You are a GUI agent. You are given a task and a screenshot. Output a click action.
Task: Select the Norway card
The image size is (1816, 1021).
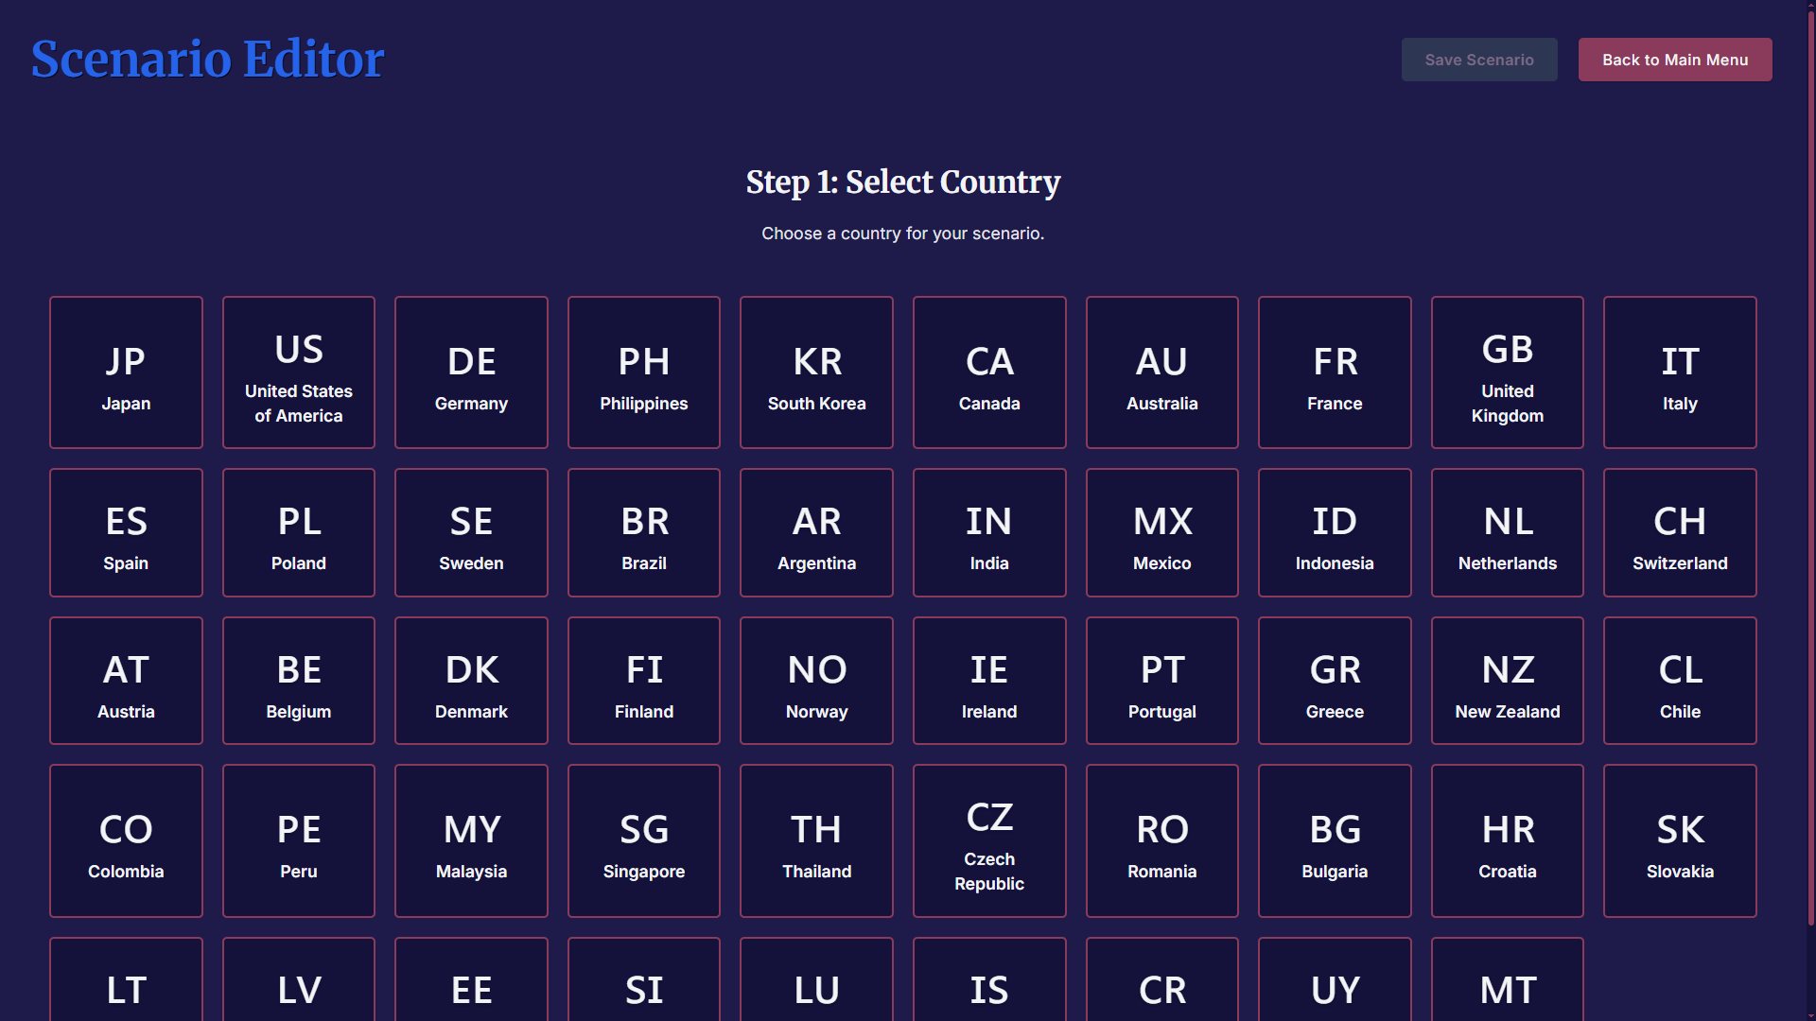pyautogui.click(x=816, y=681)
